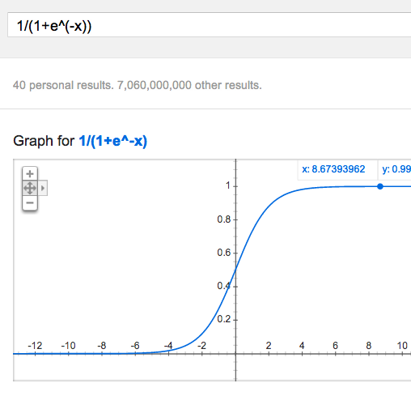The image size is (411, 396).
Task: Click the y-axis label 0.2
Action: (224, 319)
